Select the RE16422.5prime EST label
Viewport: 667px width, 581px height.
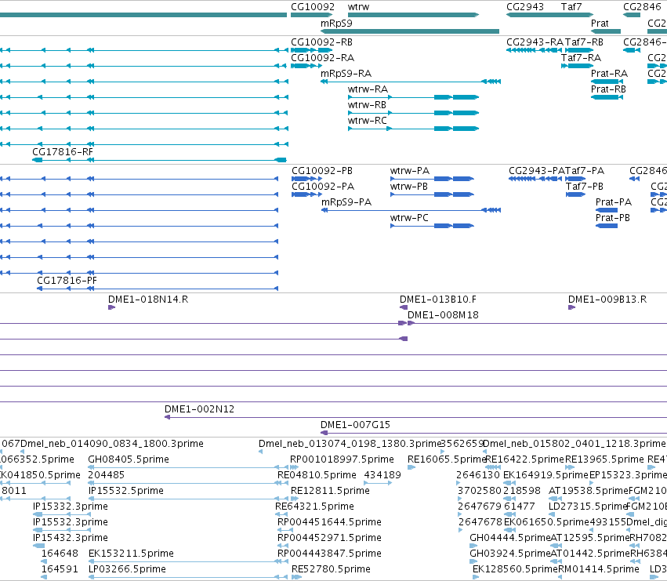click(x=524, y=459)
